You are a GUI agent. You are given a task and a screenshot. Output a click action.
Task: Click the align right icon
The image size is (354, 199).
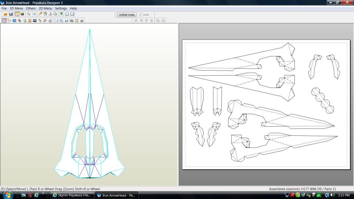coord(141,20)
